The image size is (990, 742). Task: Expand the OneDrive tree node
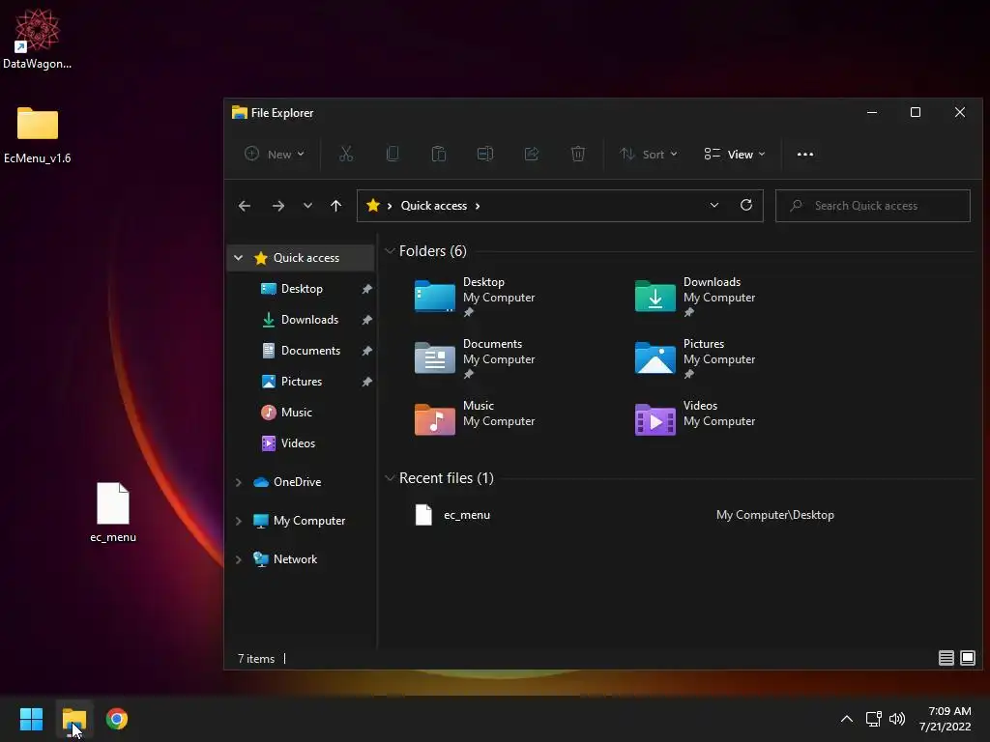coord(238,483)
